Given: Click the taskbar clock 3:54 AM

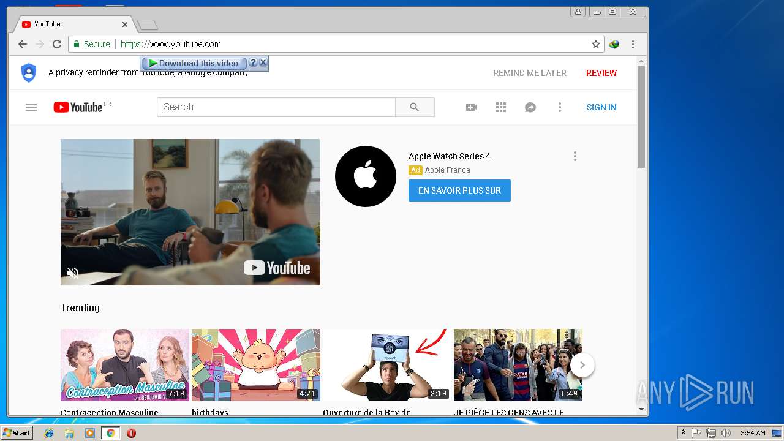Looking at the screenshot, I should pyautogui.click(x=752, y=433).
